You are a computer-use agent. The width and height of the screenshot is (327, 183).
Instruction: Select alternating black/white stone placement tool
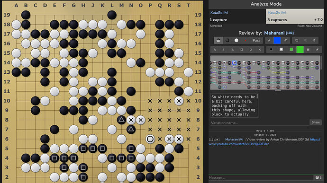pos(218,40)
